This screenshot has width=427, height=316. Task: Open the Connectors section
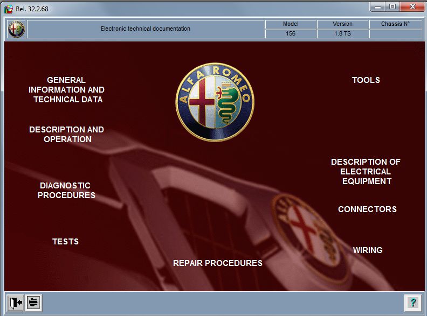(x=367, y=209)
